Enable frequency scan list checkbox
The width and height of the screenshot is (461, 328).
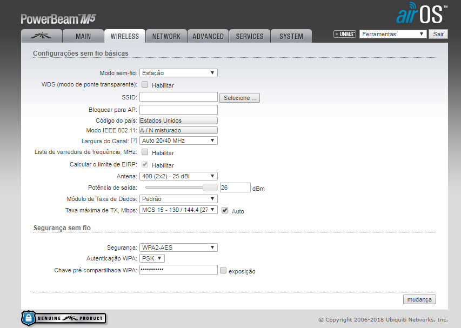tap(145, 152)
